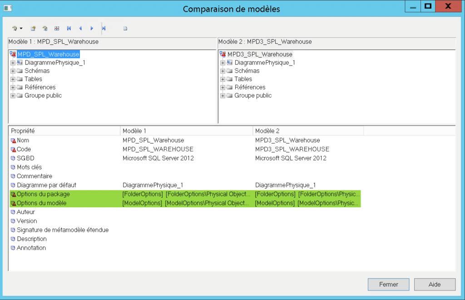Viewport: 465px width, 300px height.
Task: Click the Modèle 1 column header
Action: click(x=187, y=131)
